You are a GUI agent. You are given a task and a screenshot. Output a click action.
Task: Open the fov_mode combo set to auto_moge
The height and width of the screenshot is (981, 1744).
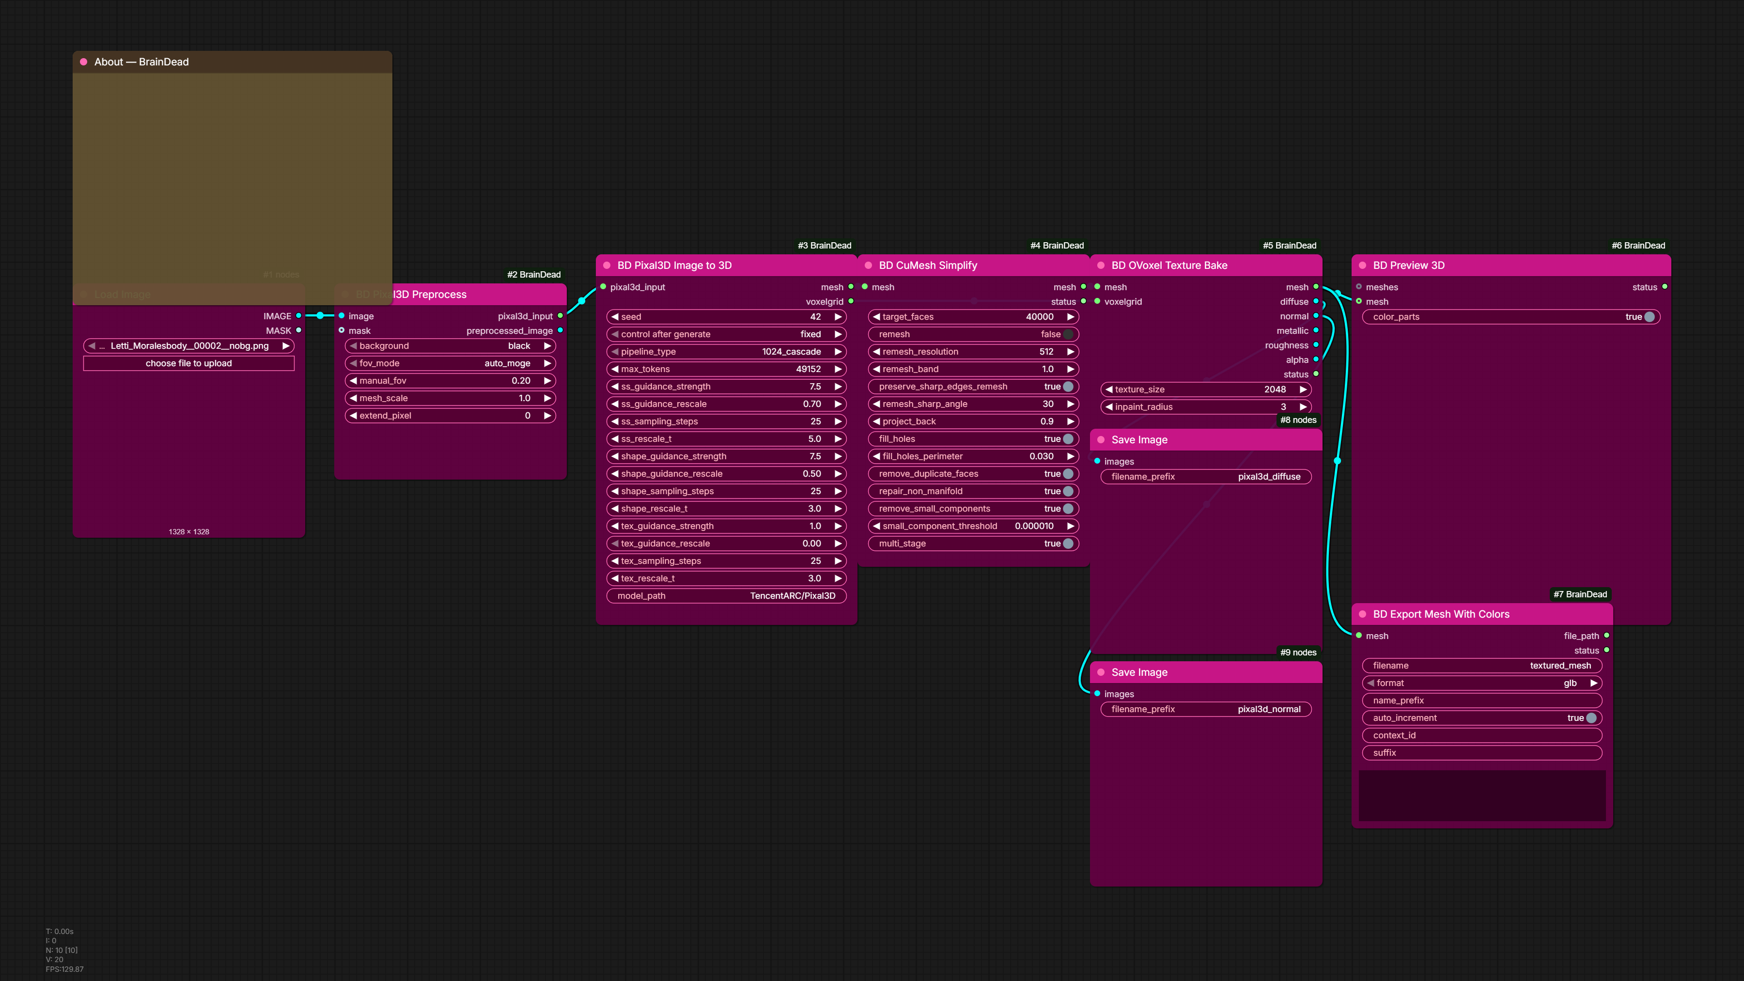click(450, 363)
